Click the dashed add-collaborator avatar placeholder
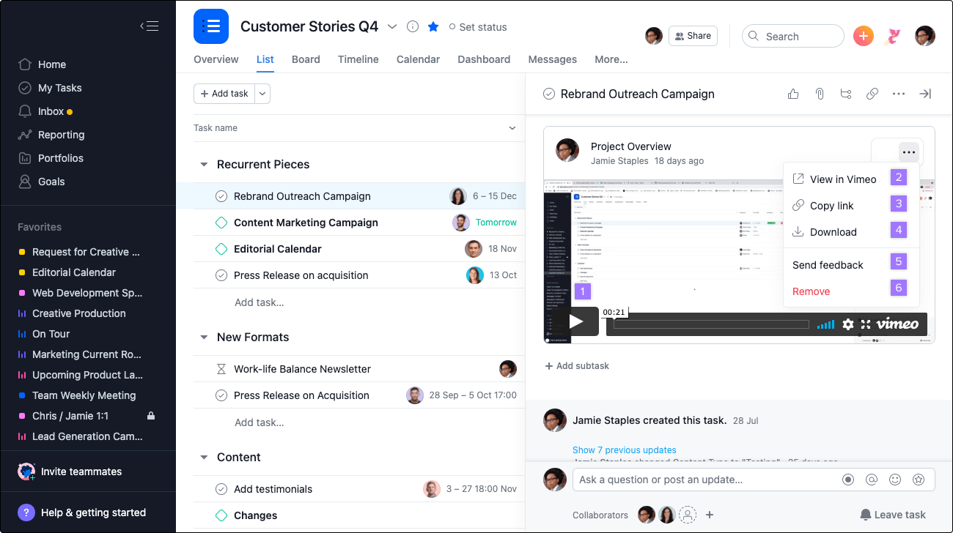 click(x=688, y=515)
